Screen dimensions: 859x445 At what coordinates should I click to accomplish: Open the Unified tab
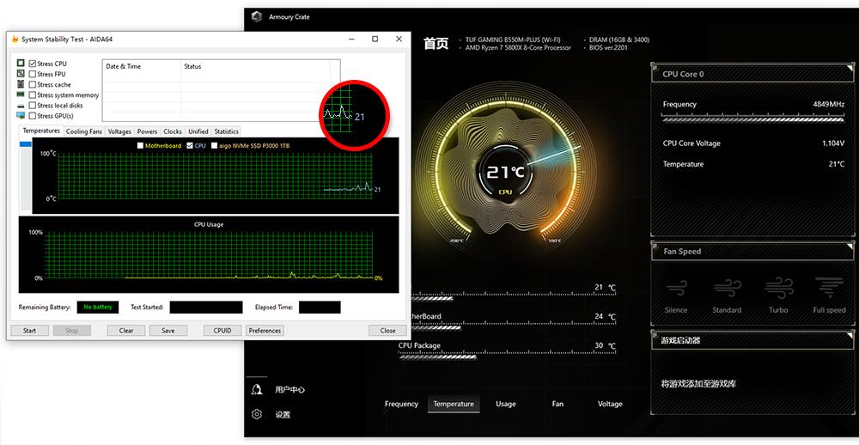point(198,131)
